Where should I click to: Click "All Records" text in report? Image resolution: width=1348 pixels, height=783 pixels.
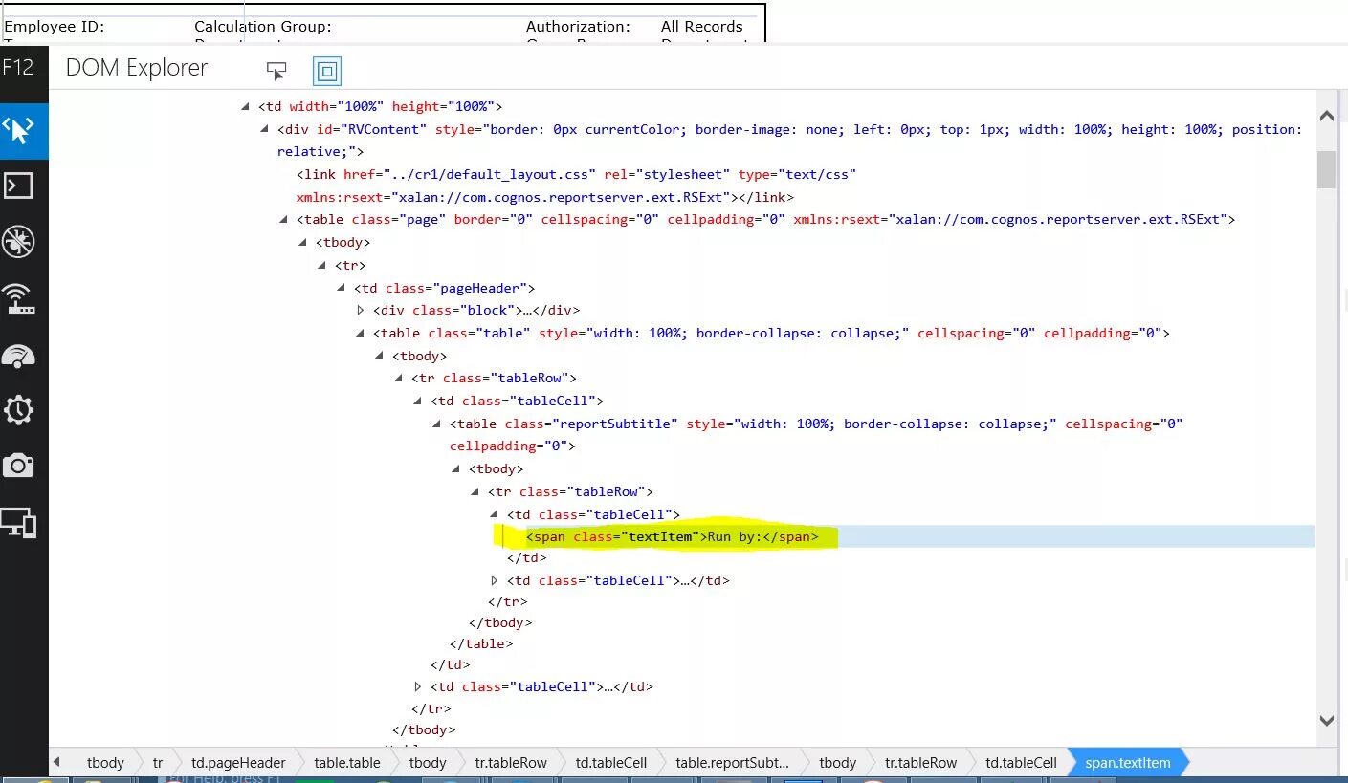tap(701, 27)
